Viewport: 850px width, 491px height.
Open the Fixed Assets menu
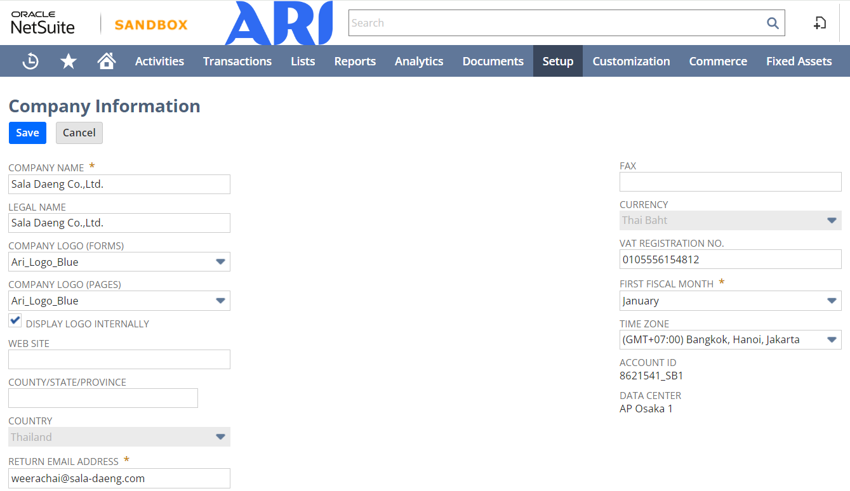coord(799,61)
